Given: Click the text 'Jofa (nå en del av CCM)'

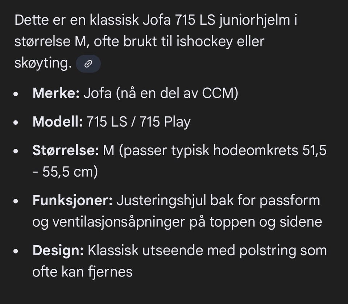Looking at the screenshot, I should click(161, 93).
